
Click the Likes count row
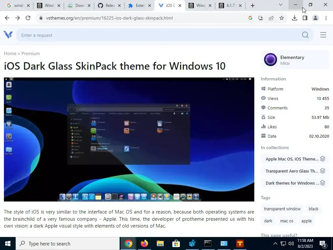(x=295, y=127)
